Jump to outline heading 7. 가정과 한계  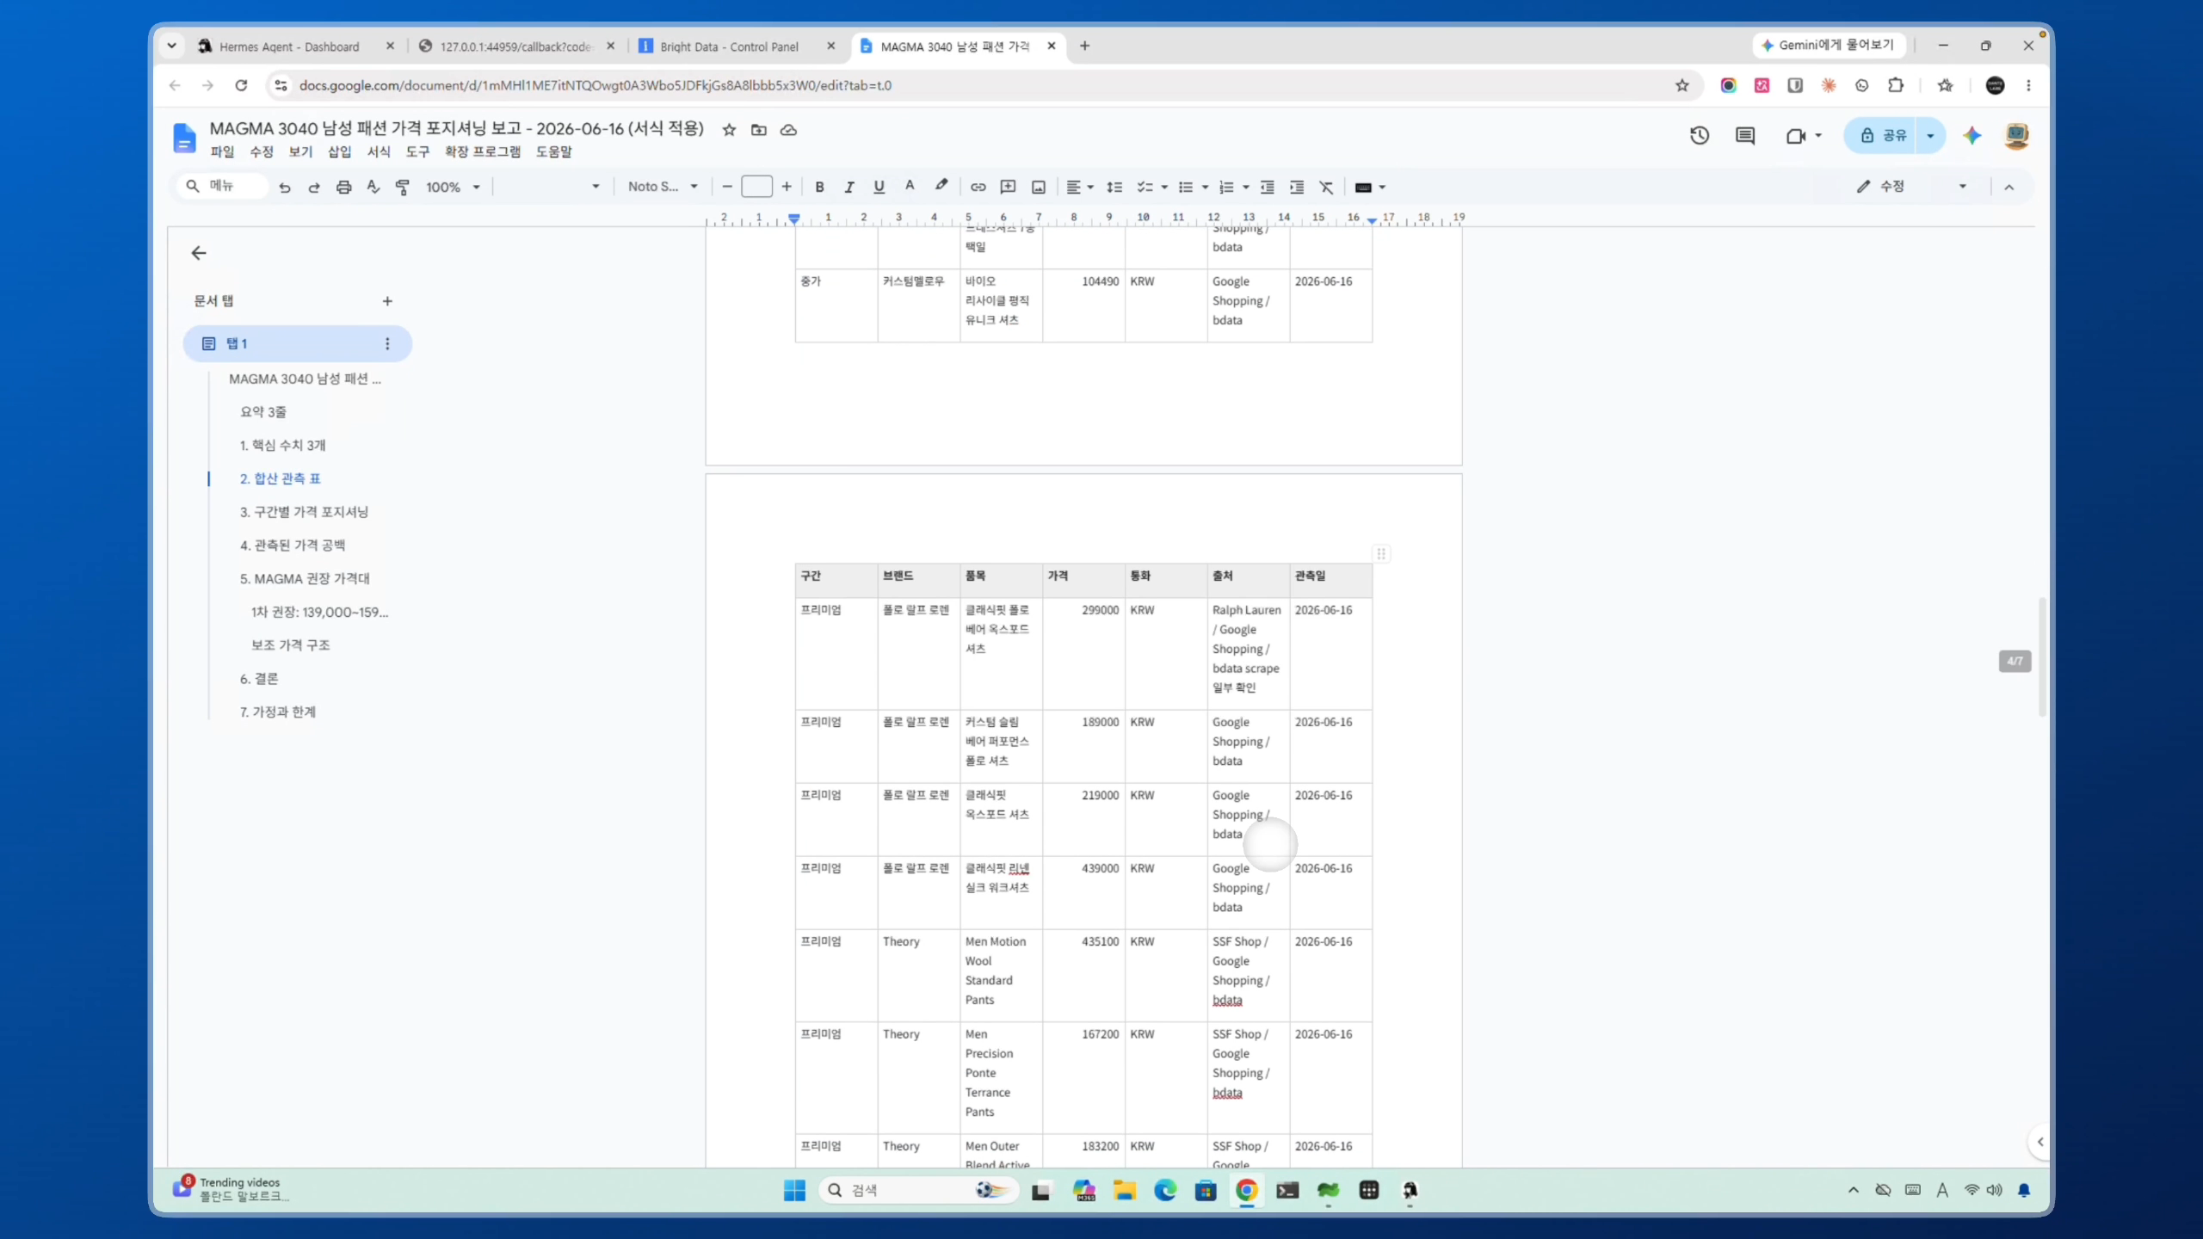point(278,712)
